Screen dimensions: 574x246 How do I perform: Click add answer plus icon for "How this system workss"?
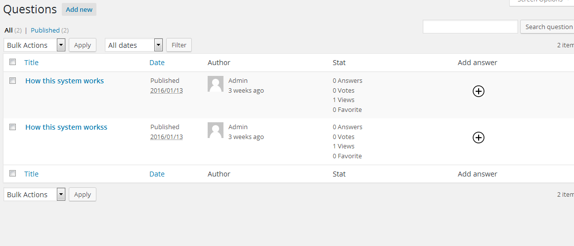click(478, 138)
